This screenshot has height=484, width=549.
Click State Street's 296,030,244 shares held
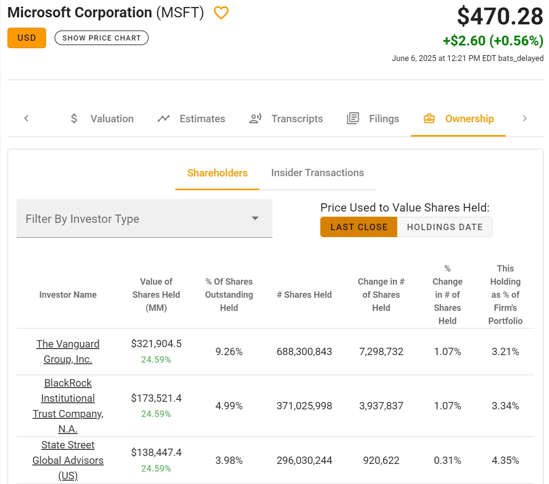point(304,461)
